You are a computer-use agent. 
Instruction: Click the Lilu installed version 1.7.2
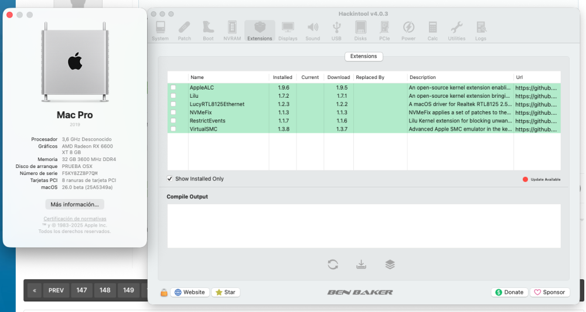pos(284,96)
